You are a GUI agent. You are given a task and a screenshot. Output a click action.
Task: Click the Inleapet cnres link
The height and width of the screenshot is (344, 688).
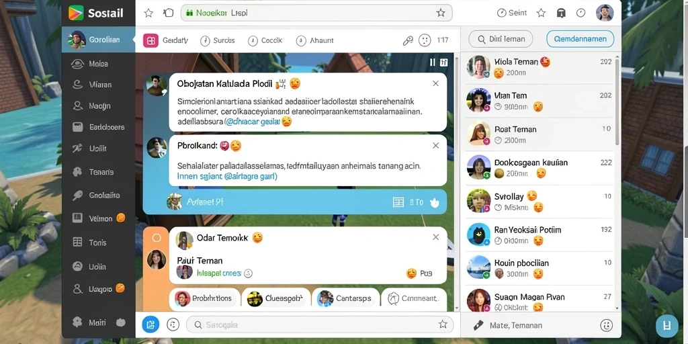point(219,273)
